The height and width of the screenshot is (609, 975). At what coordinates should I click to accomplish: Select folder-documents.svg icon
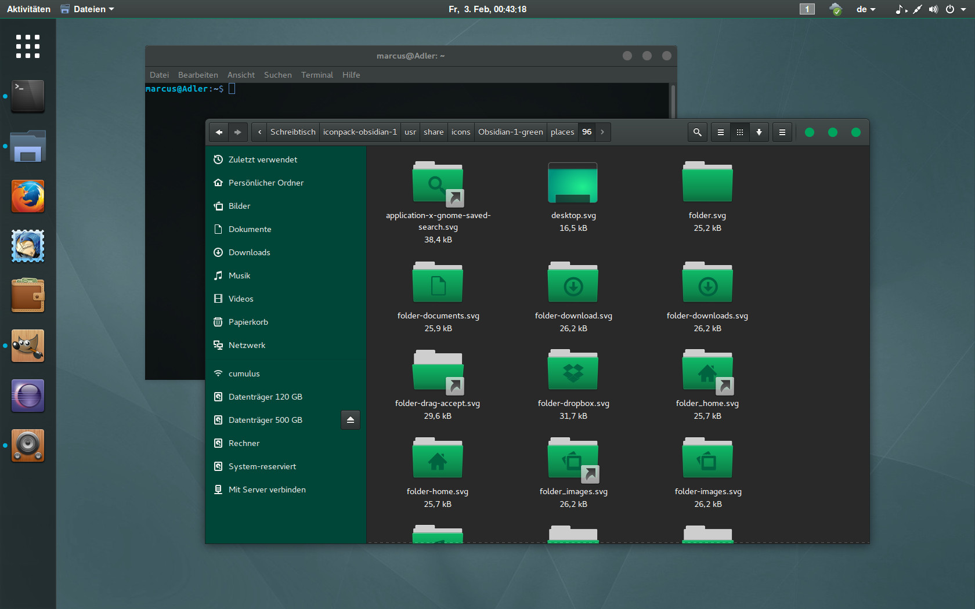pos(438,282)
